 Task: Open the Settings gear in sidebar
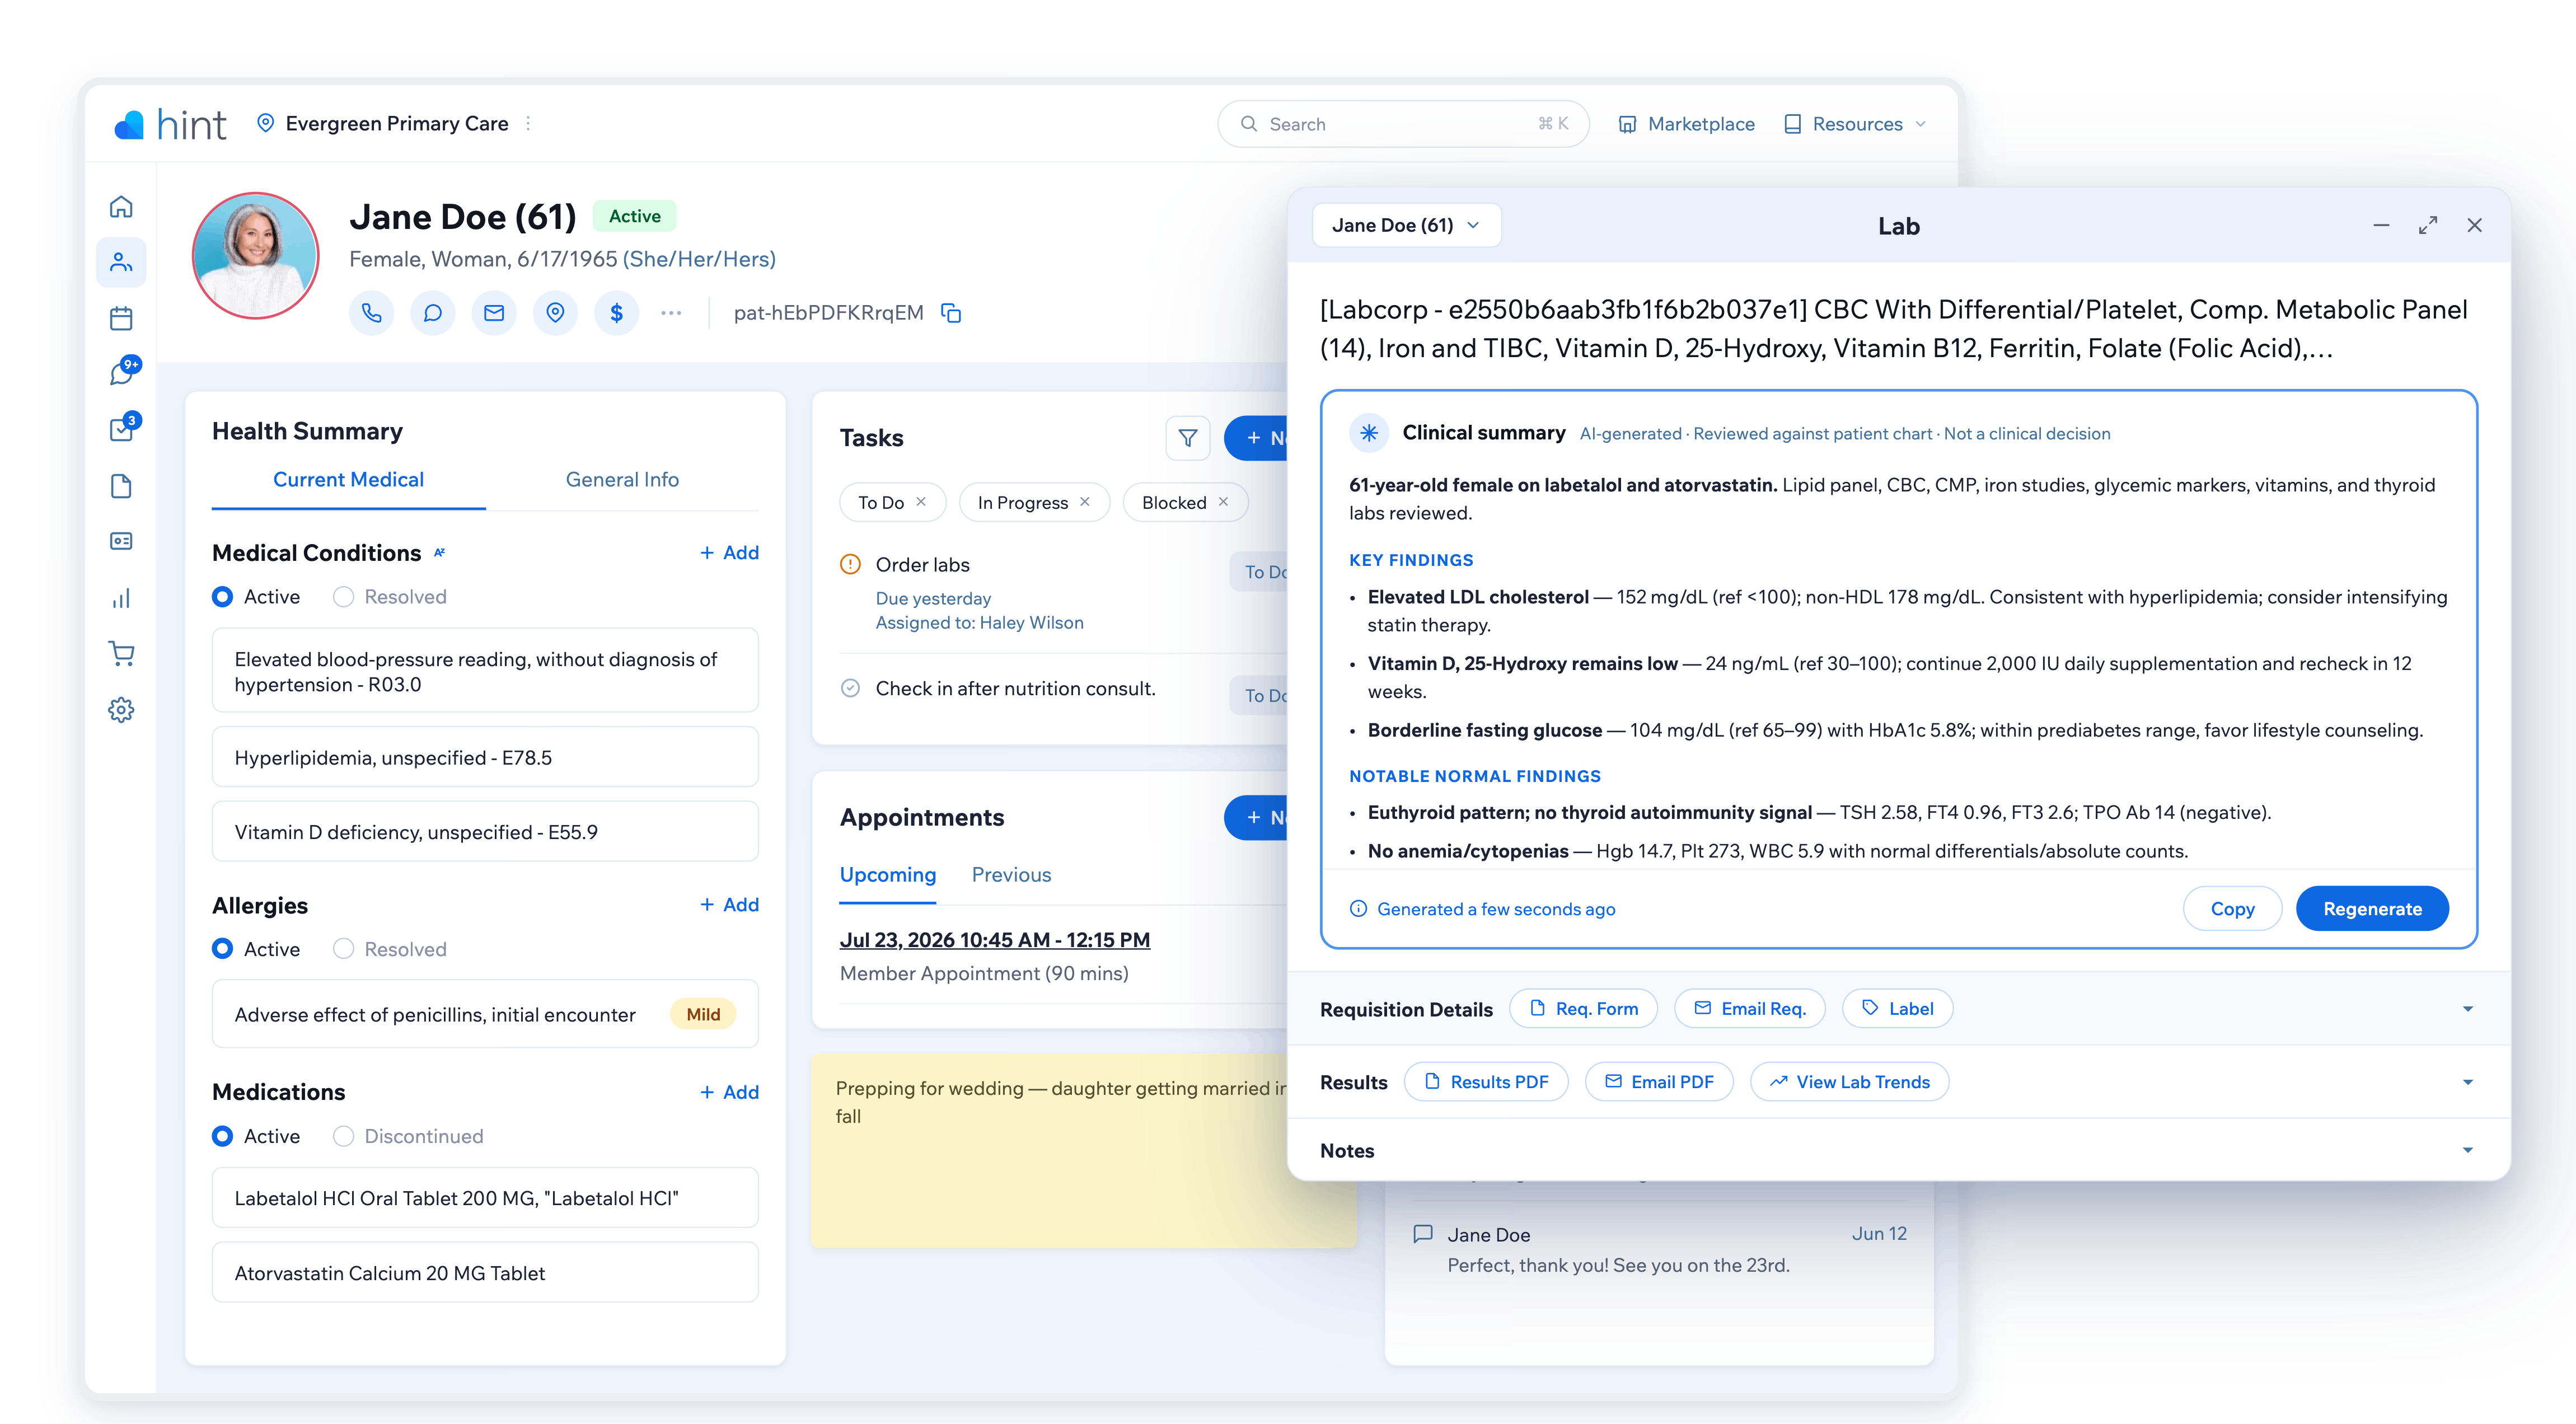pyautogui.click(x=121, y=710)
